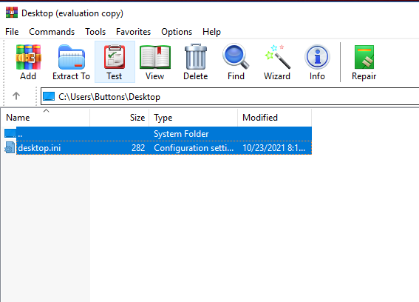Open the Help menu
Viewport: 419px width, 302px height.
(211, 32)
